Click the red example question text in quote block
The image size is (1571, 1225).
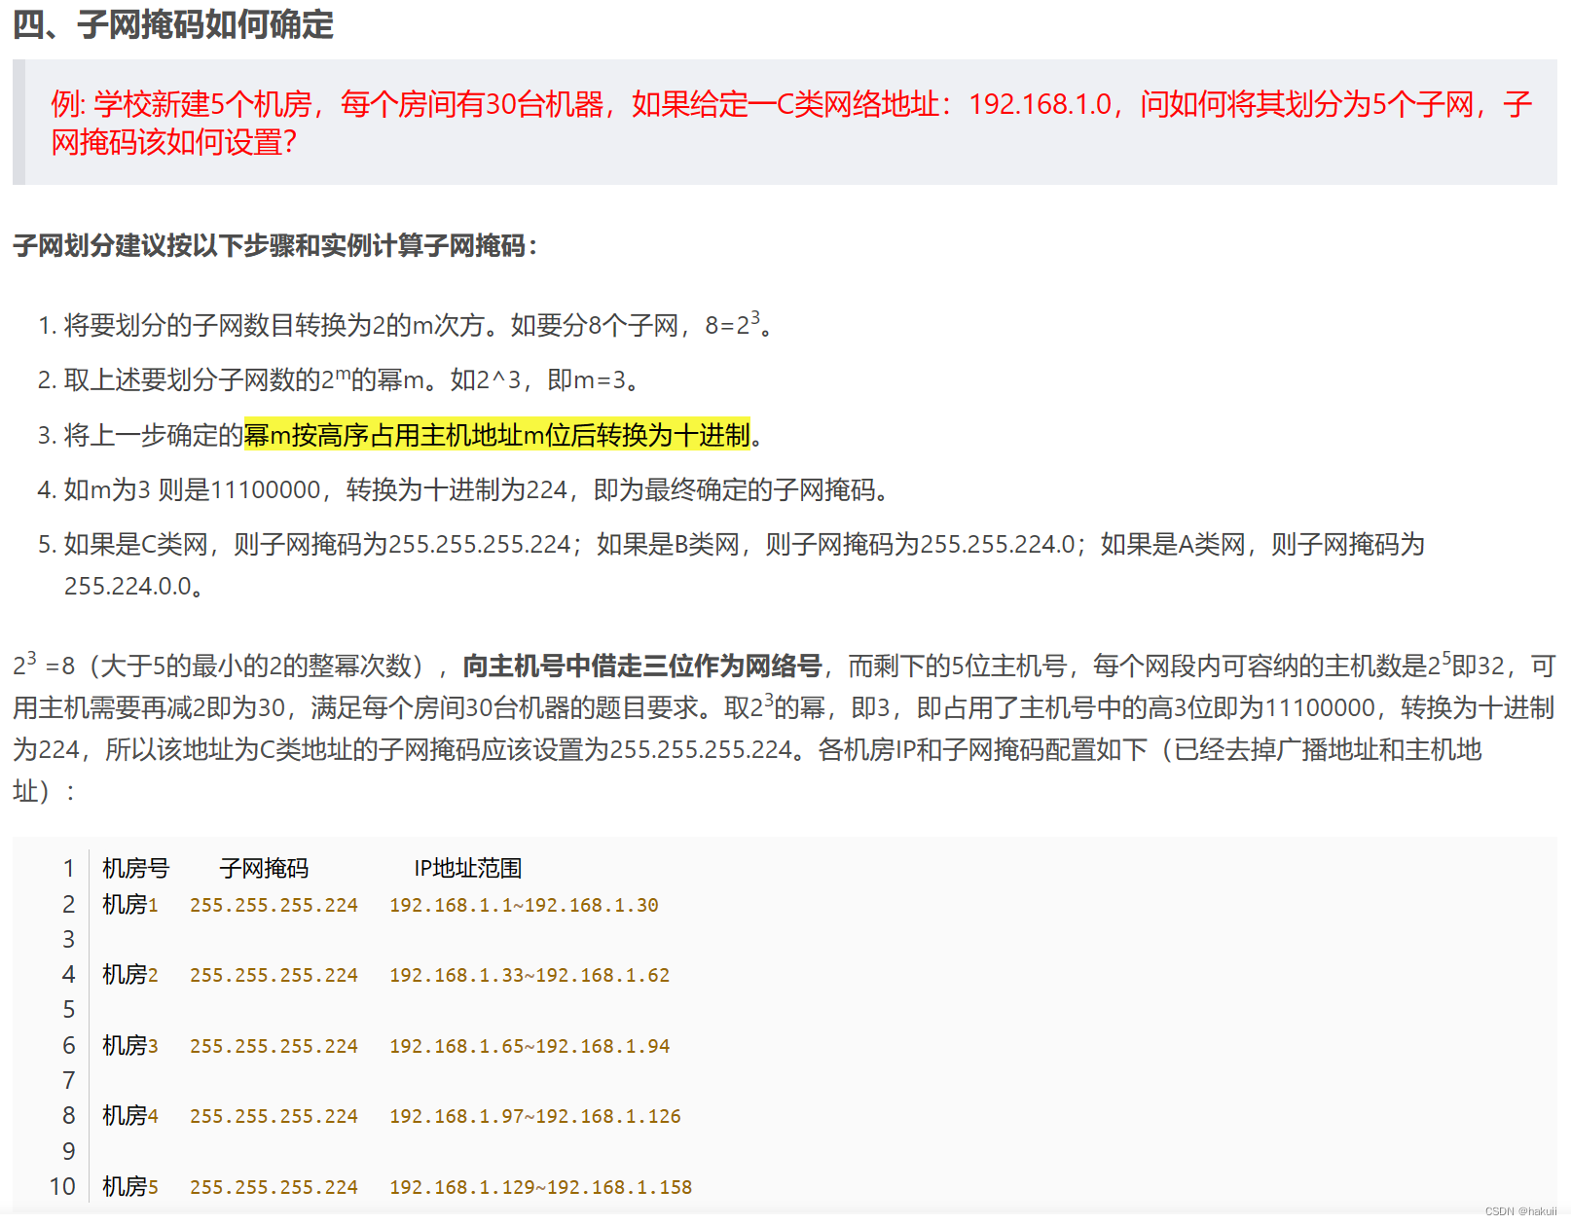pos(791,123)
